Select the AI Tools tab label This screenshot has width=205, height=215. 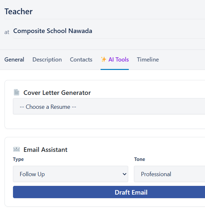(118, 60)
